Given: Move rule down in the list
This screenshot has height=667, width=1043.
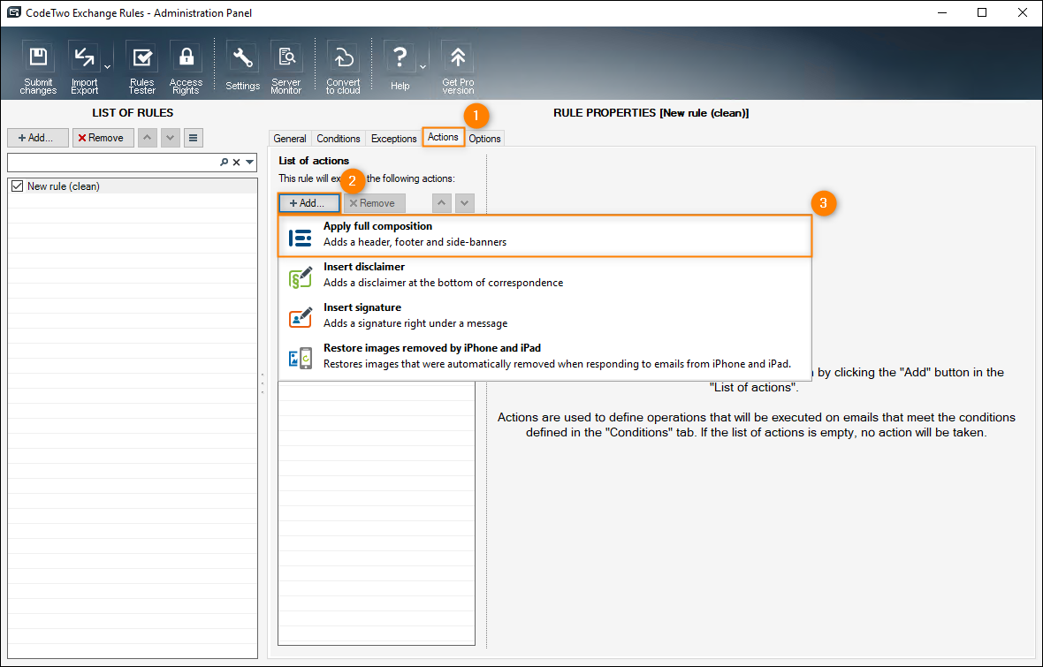Looking at the screenshot, I should click(171, 138).
